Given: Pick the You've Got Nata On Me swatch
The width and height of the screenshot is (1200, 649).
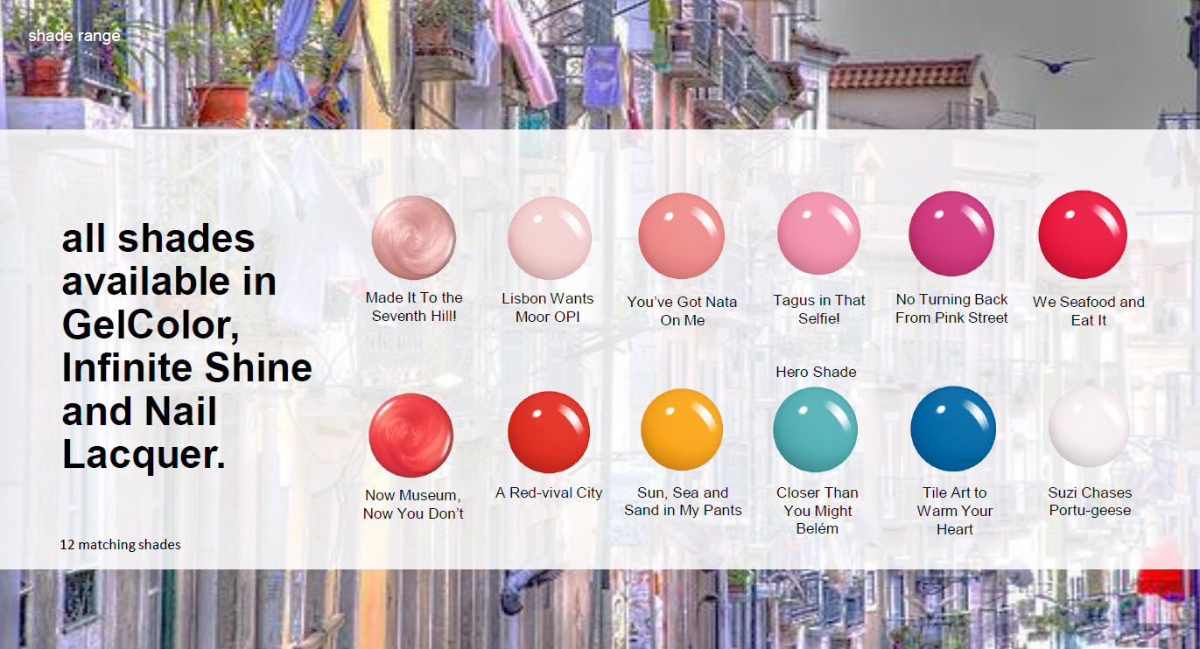Looking at the screenshot, I should pyautogui.click(x=681, y=236).
